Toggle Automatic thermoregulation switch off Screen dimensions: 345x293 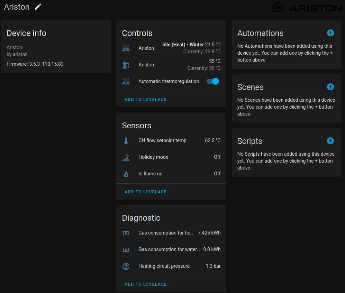213,81
